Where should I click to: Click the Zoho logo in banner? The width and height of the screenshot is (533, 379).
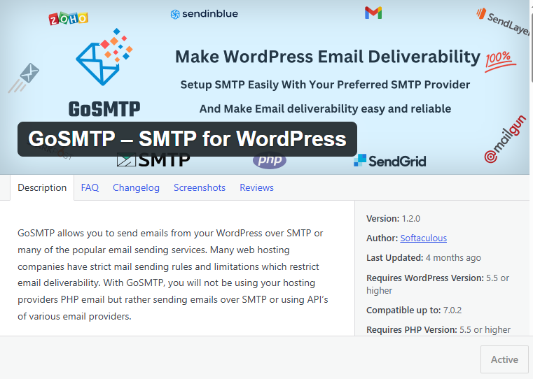(x=69, y=19)
